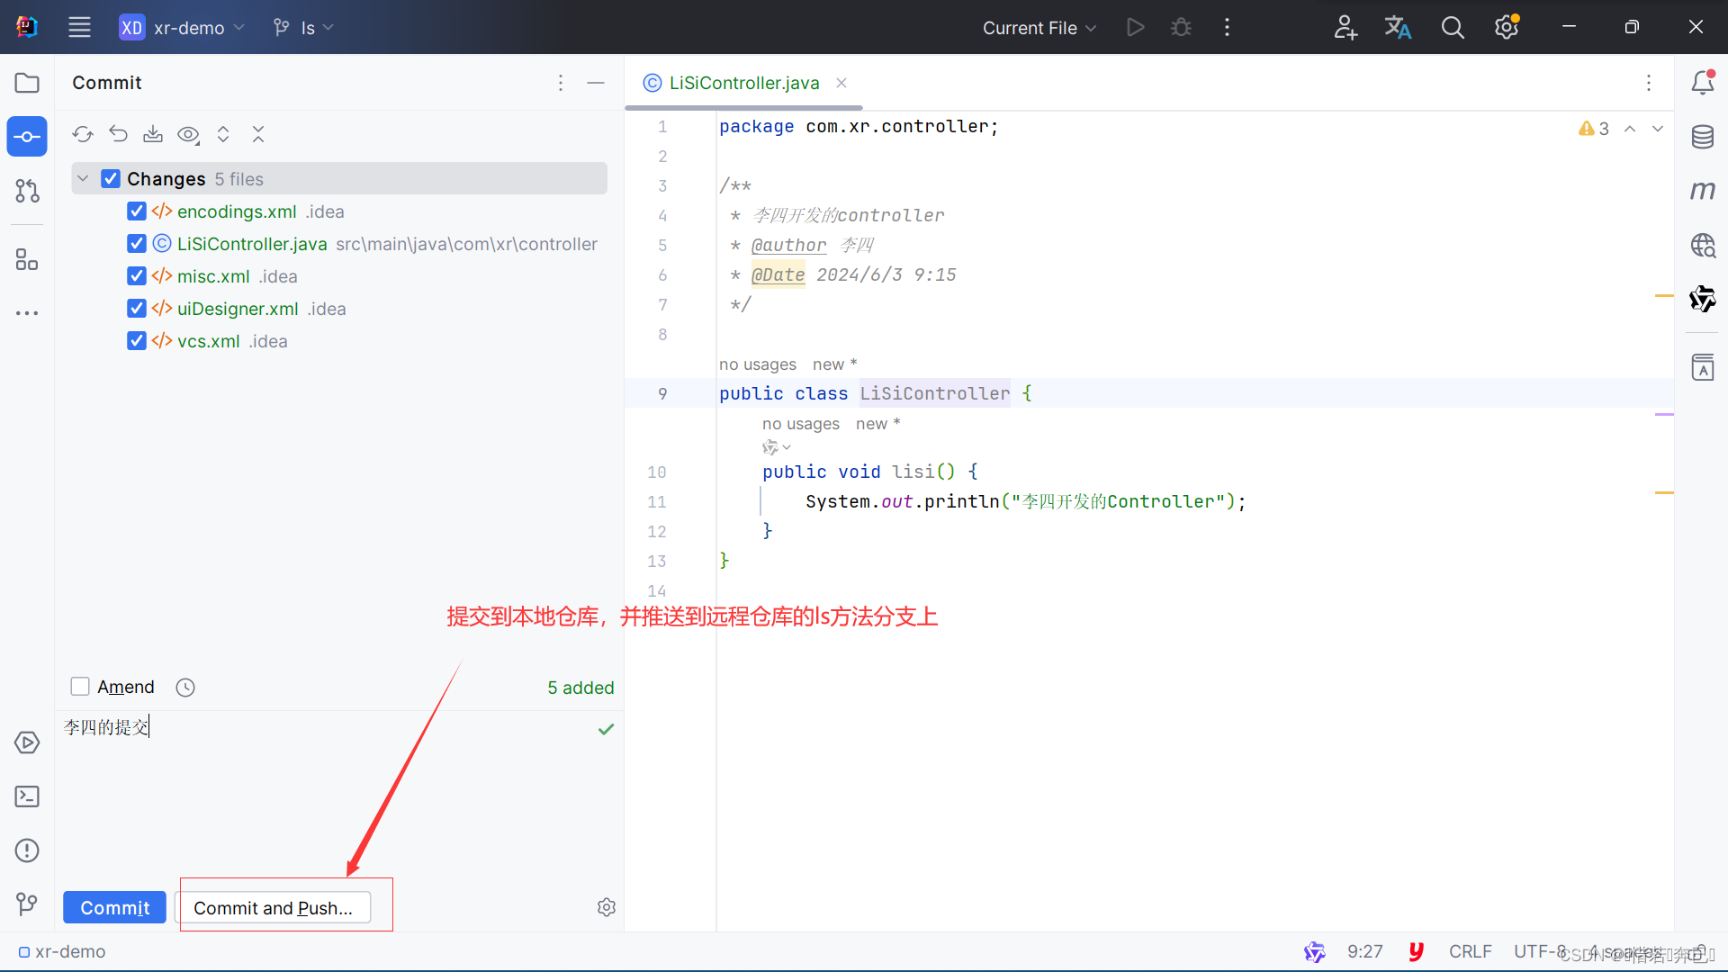The height and width of the screenshot is (972, 1728).
Task: Toggle checkbox for encodings.xml file
Action: click(137, 210)
